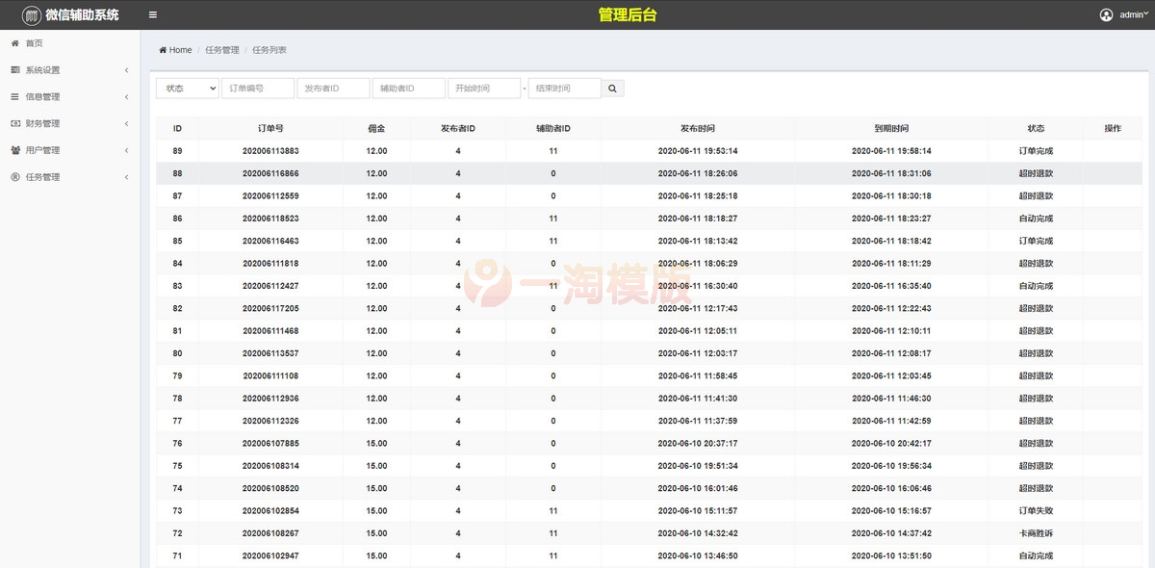
Task: Open 首页 in the sidebar
Action: (34, 43)
